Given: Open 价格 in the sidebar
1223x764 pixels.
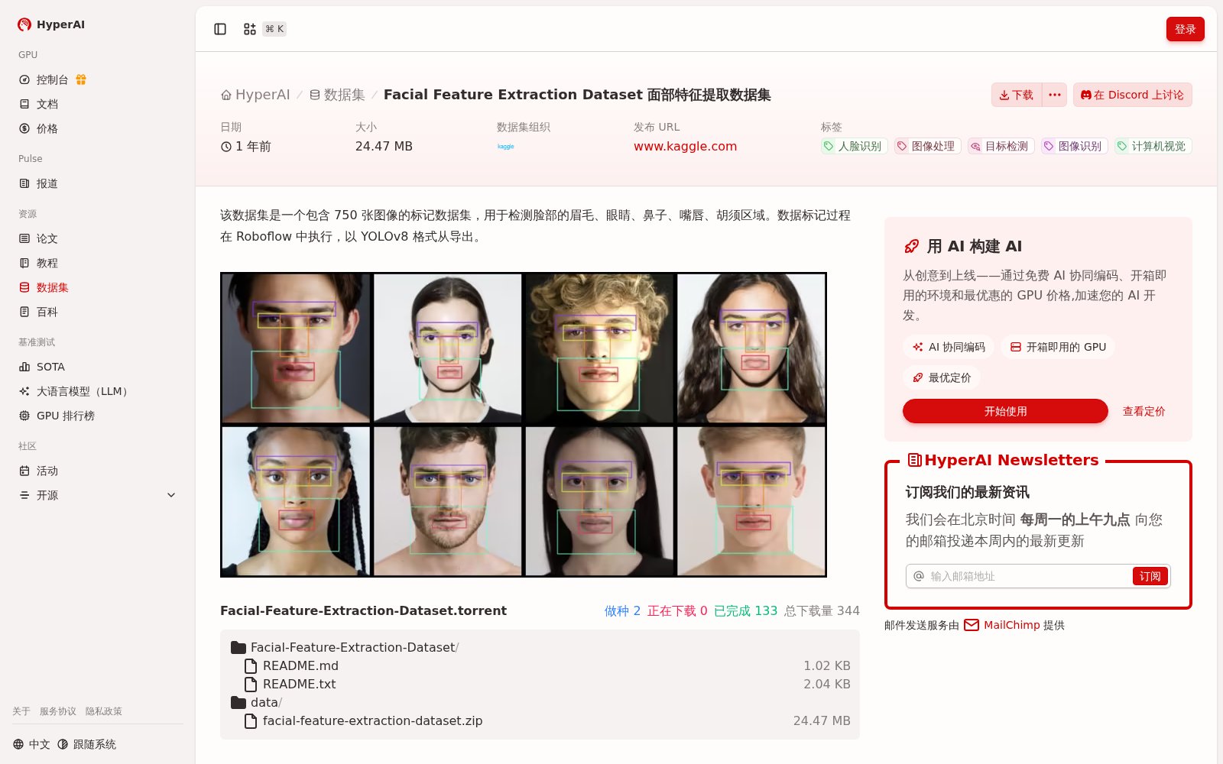Looking at the screenshot, I should tap(47, 128).
